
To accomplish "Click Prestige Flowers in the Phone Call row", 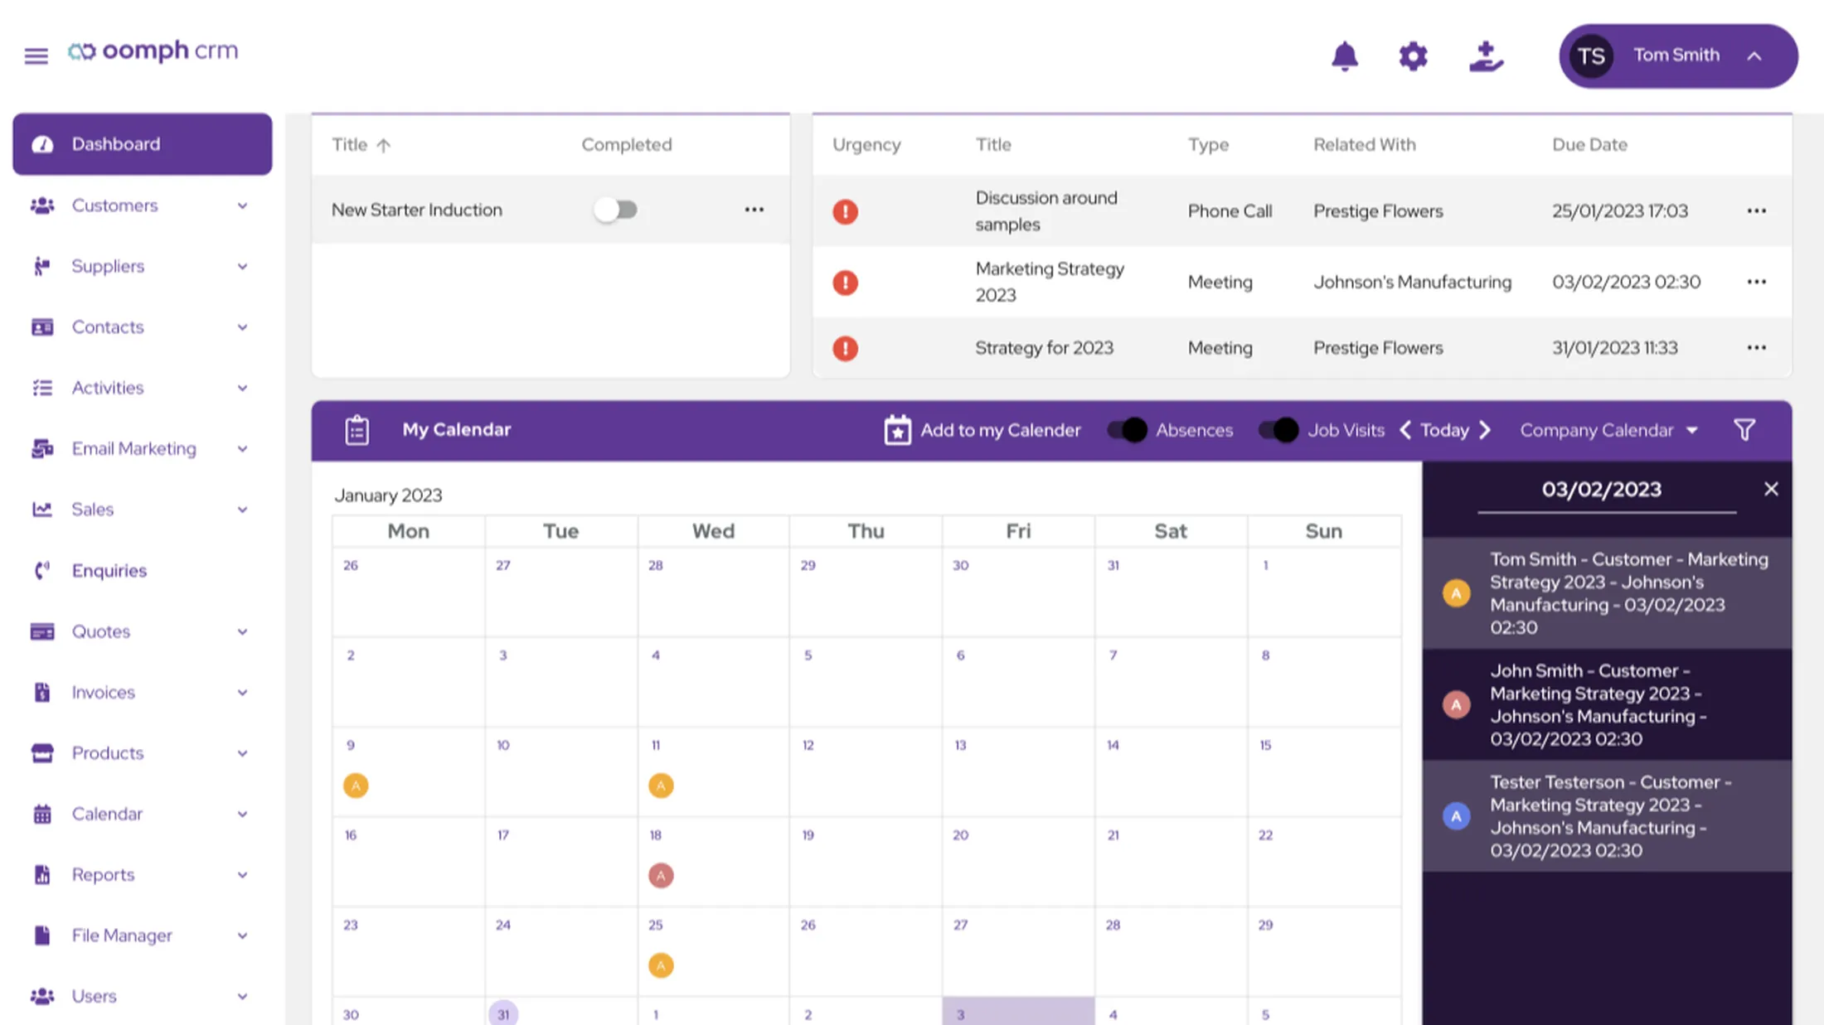I will (1378, 211).
